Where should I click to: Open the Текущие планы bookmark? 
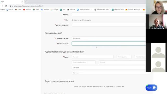pyautogui.click(x=85, y=10)
